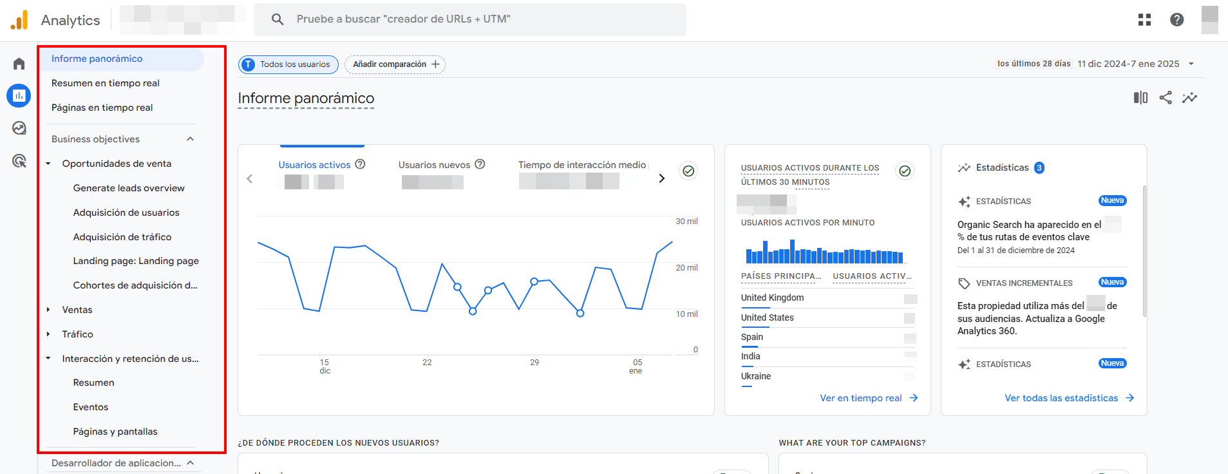Click the comparison columns icon beside report title

(1140, 97)
